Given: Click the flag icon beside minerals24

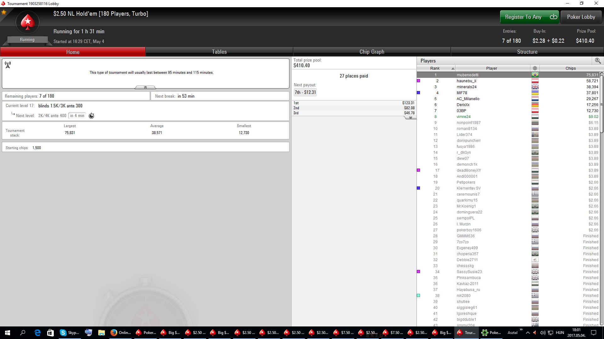Looking at the screenshot, I should click(535, 87).
